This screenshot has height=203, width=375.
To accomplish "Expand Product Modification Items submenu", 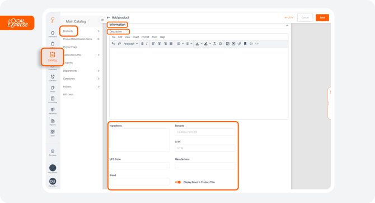I will click(99, 39).
